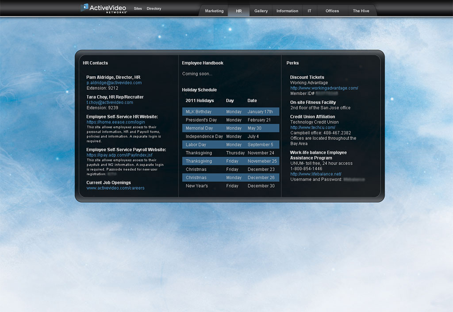Click the November 24 date cell
Screen dimensions: 453x312
tap(261, 153)
